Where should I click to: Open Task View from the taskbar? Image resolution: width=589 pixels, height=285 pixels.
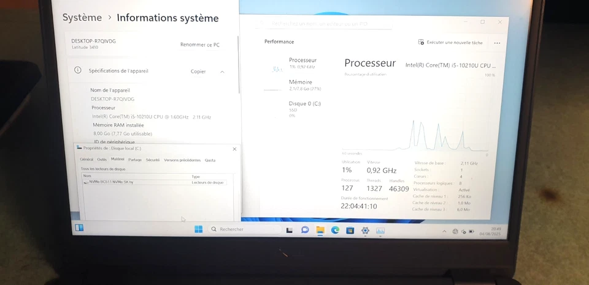289,230
